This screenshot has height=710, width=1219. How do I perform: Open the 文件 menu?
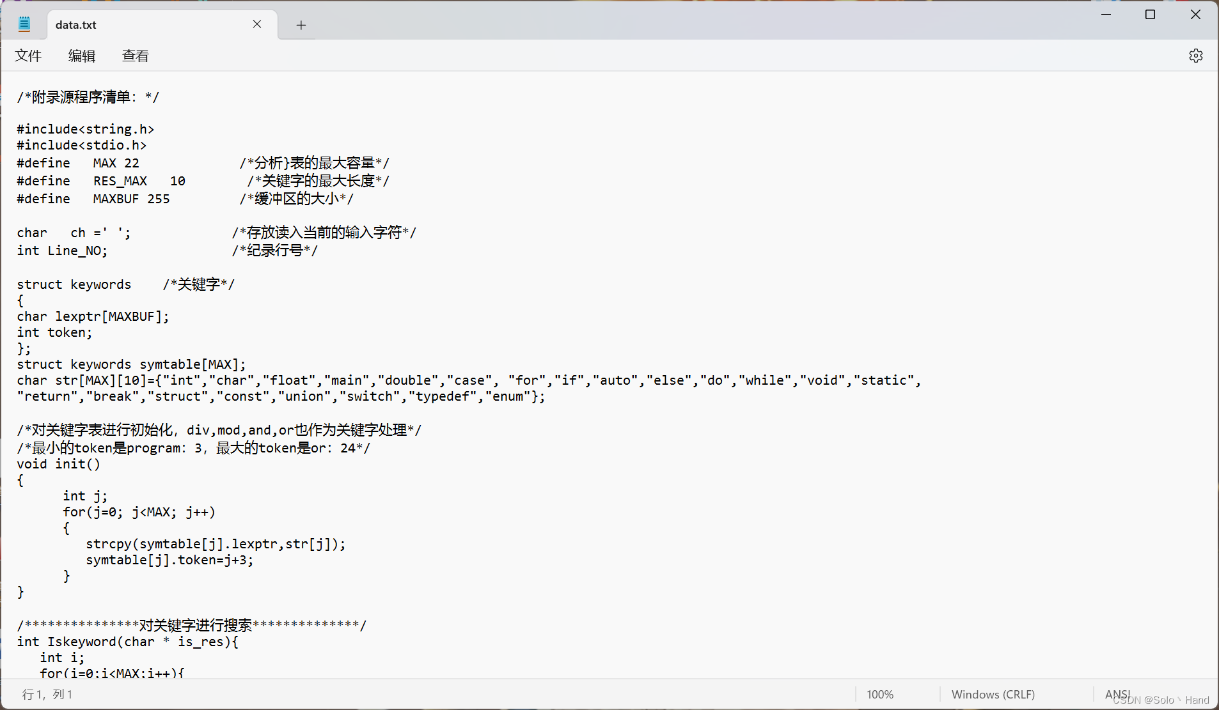28,56
